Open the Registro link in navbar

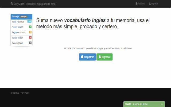click(140, 3)
